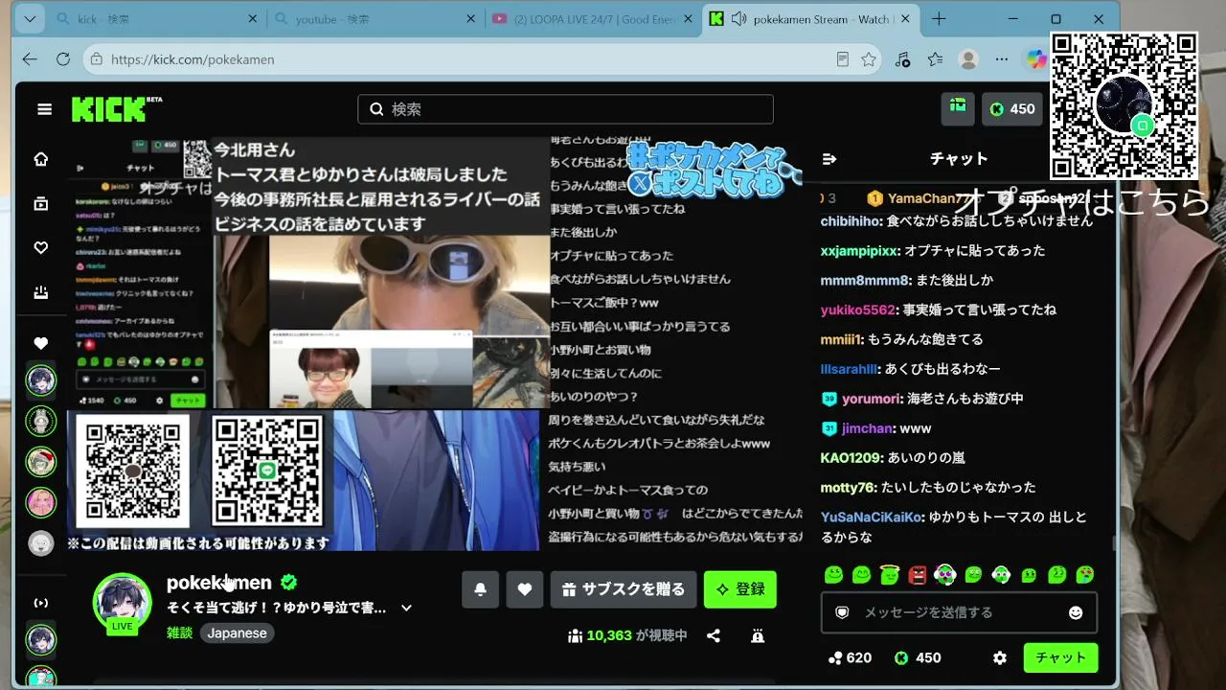Expand the stream title details
The image size is (1226, 690).
(406, 608)
